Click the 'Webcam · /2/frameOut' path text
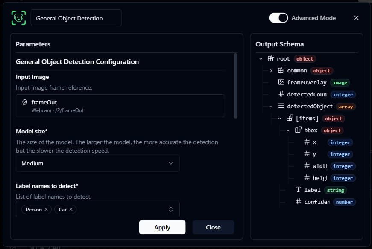372x249 pixels. tap(57, 110)
